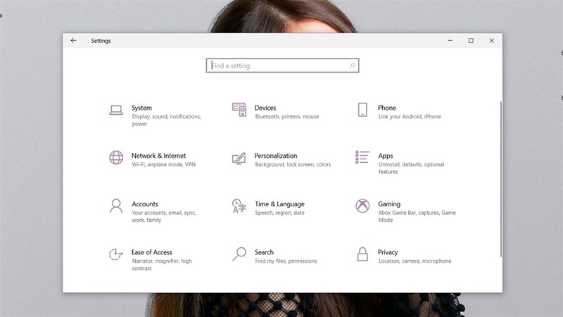Open the Privacy settings heading
The width and height of the screenshot is (563, 317).
coord(388,252)
